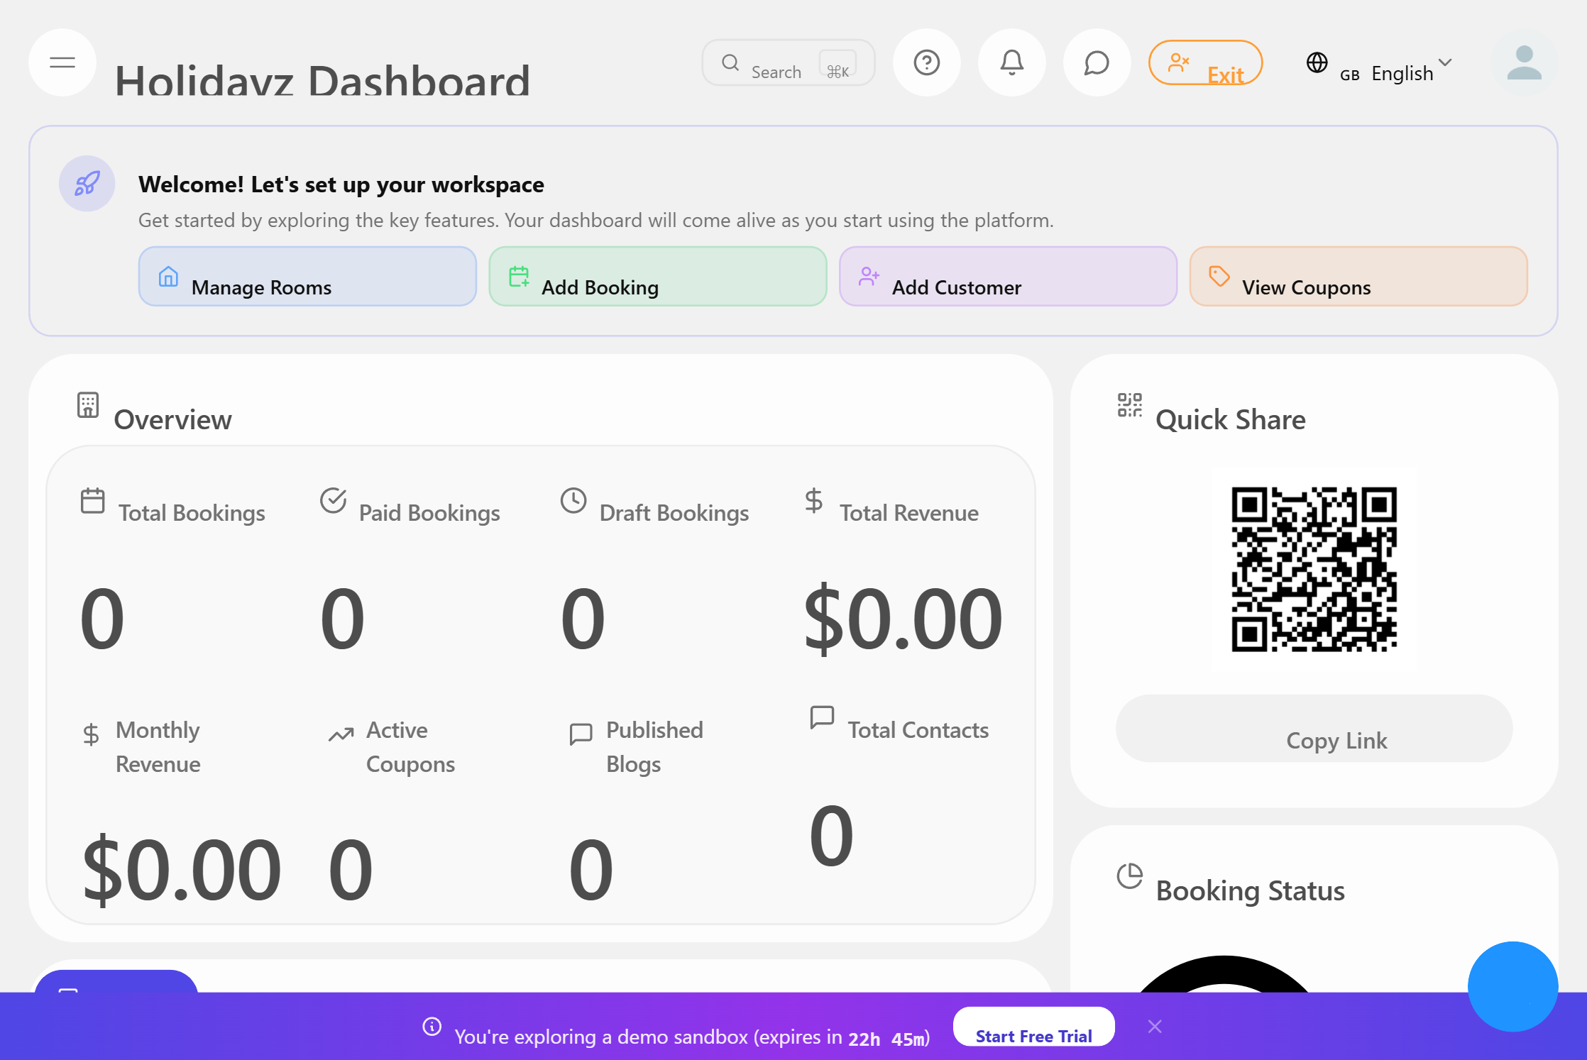Dismiss the demo sandbox banner
Viewport: 1587px width, 1060px height.
[1155, 1027]
